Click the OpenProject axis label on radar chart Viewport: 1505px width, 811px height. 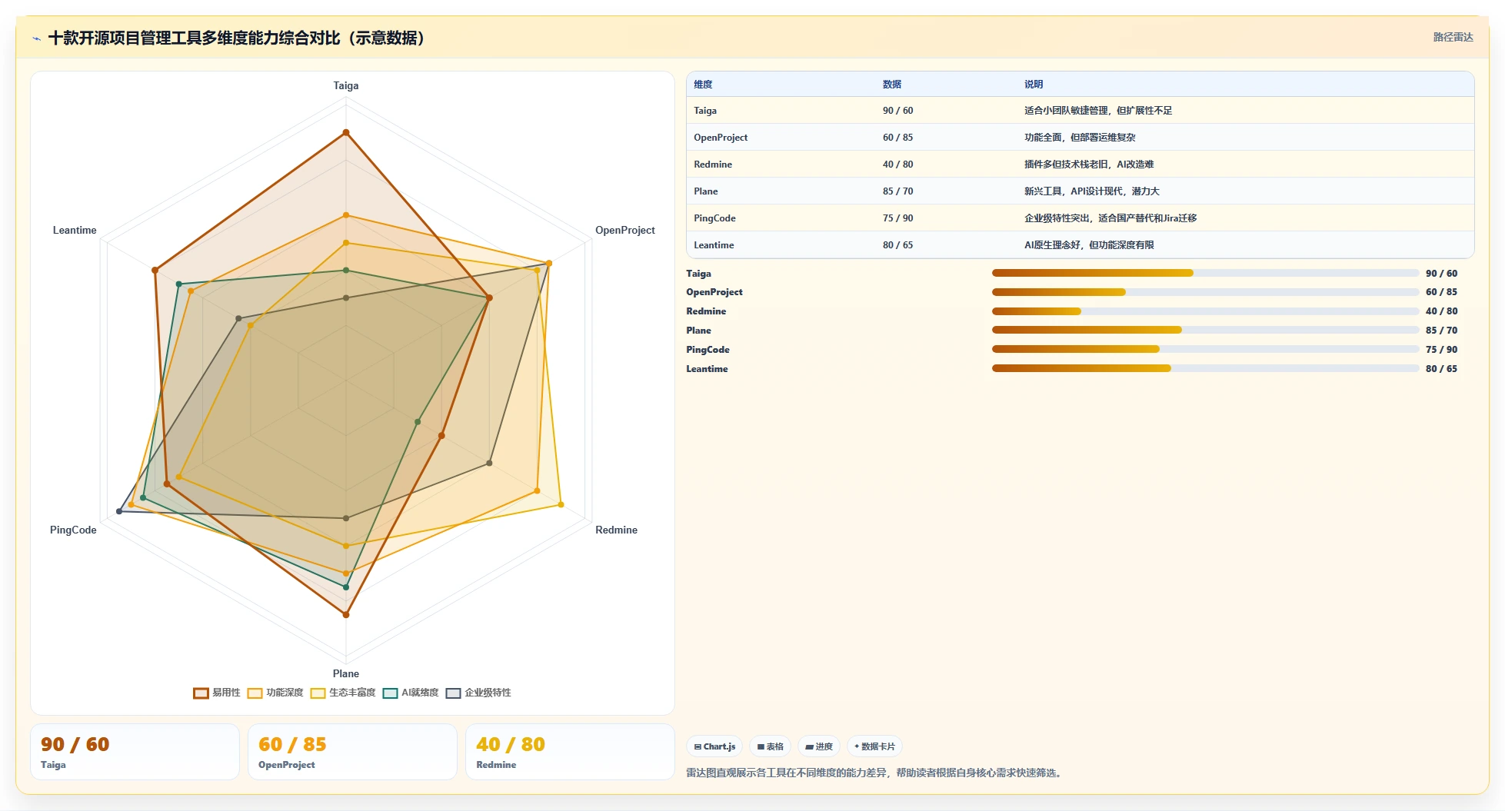(625, 230)
